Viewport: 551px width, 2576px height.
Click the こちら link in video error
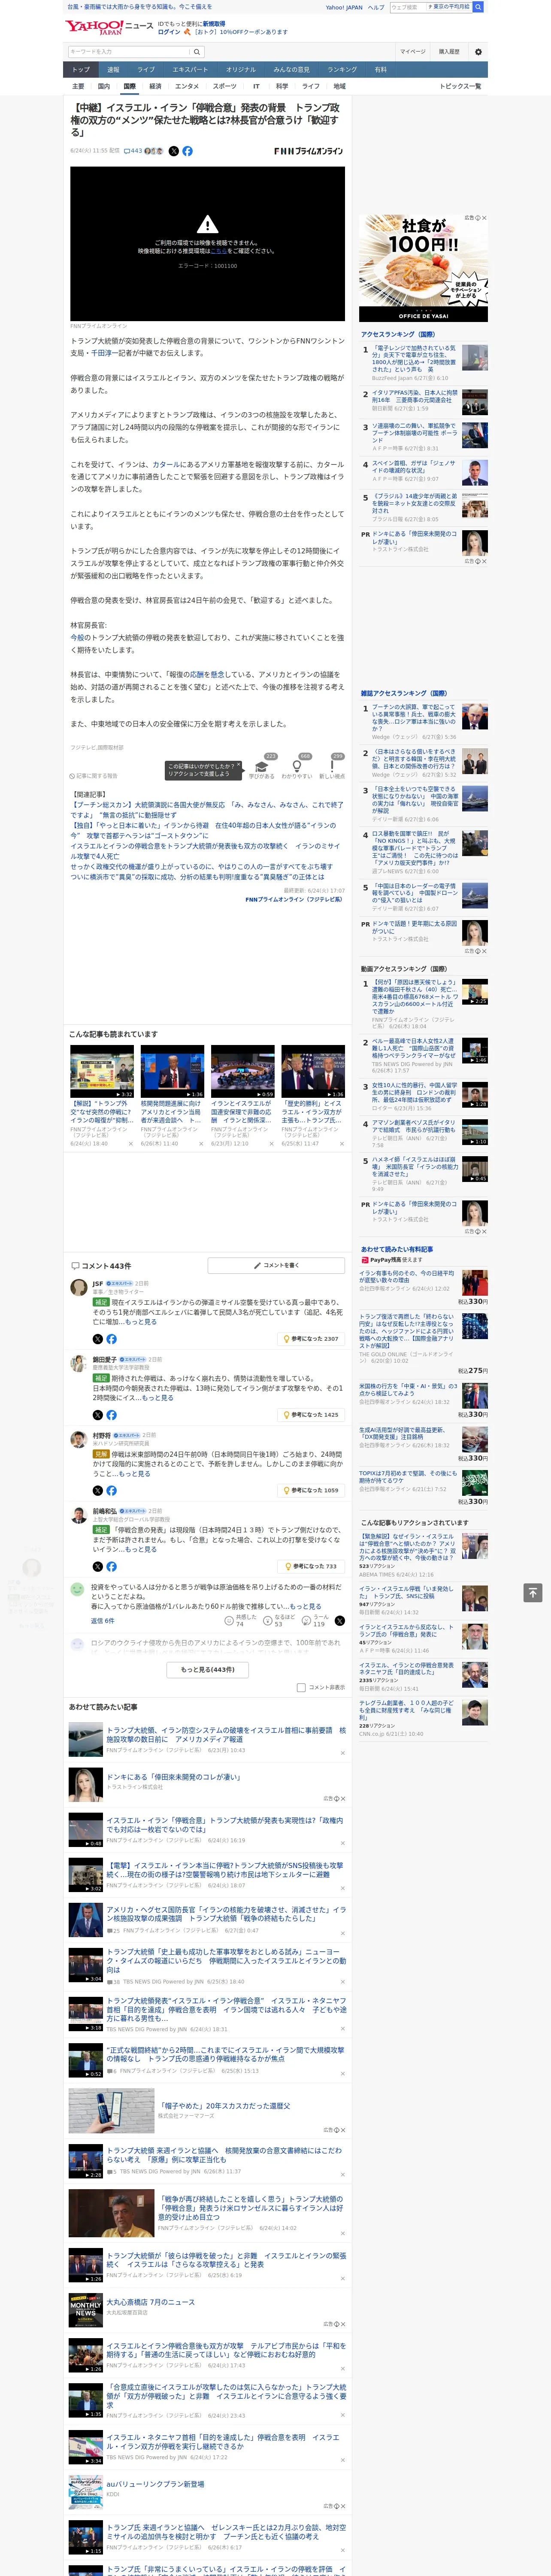[x=218, y=251]
